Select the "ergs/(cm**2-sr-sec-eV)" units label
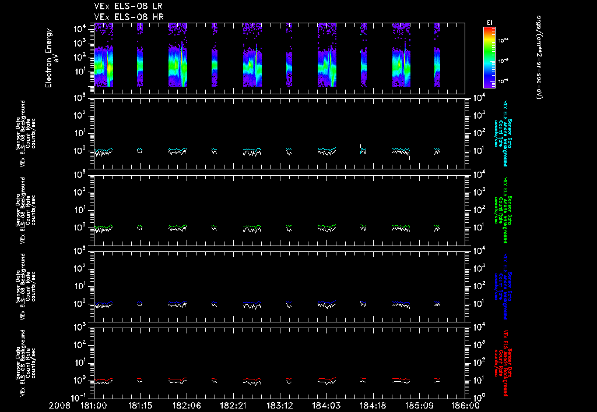The width and height of the screenshot is (597, 412). [539, 58]
